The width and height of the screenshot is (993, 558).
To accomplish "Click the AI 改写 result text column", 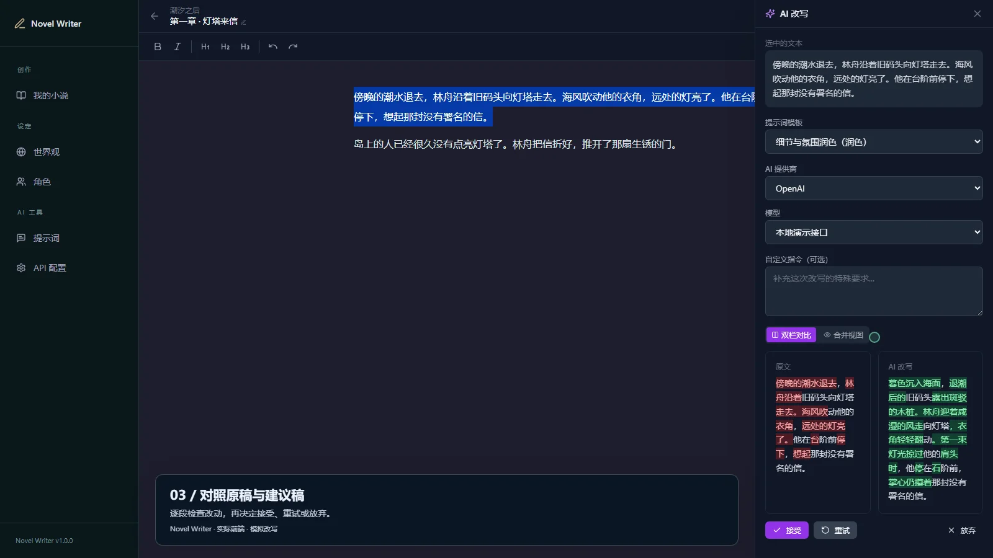I will coord(930,433).
